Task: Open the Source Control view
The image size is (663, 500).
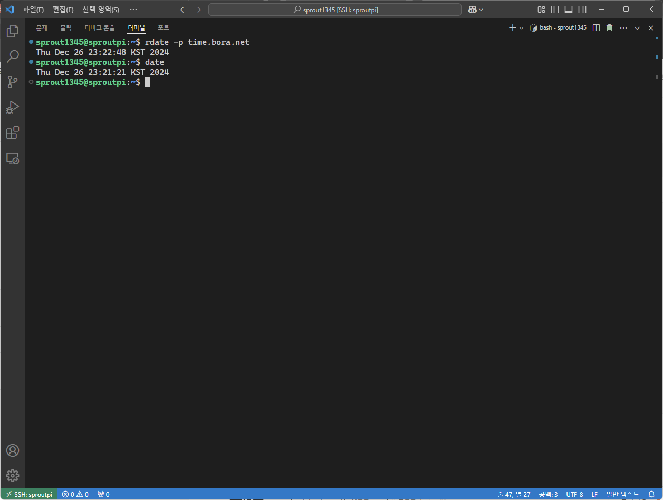Action: [13, 82]
